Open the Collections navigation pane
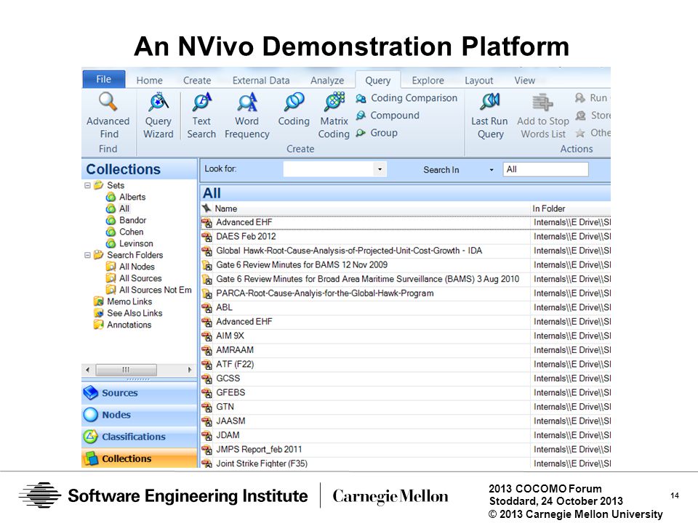Image resolution: width=698 pixels, height=523 pixels. 140,458
